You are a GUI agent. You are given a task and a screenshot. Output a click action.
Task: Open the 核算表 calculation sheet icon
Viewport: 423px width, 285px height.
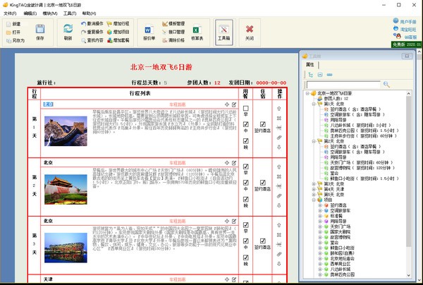(197, 30)
